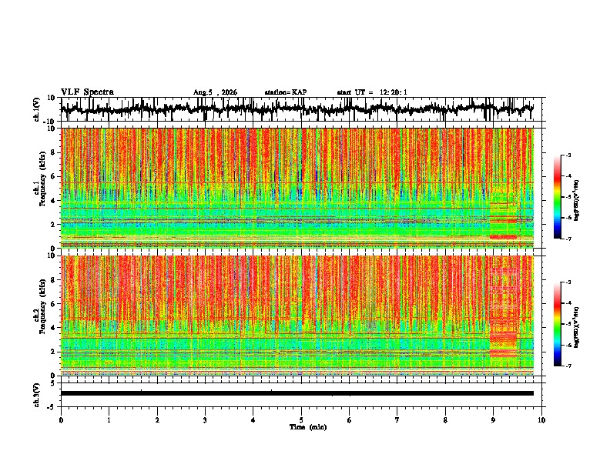Click the station=KAP label
The width and height of the screenshot is (610, 471).
[286, 92]
